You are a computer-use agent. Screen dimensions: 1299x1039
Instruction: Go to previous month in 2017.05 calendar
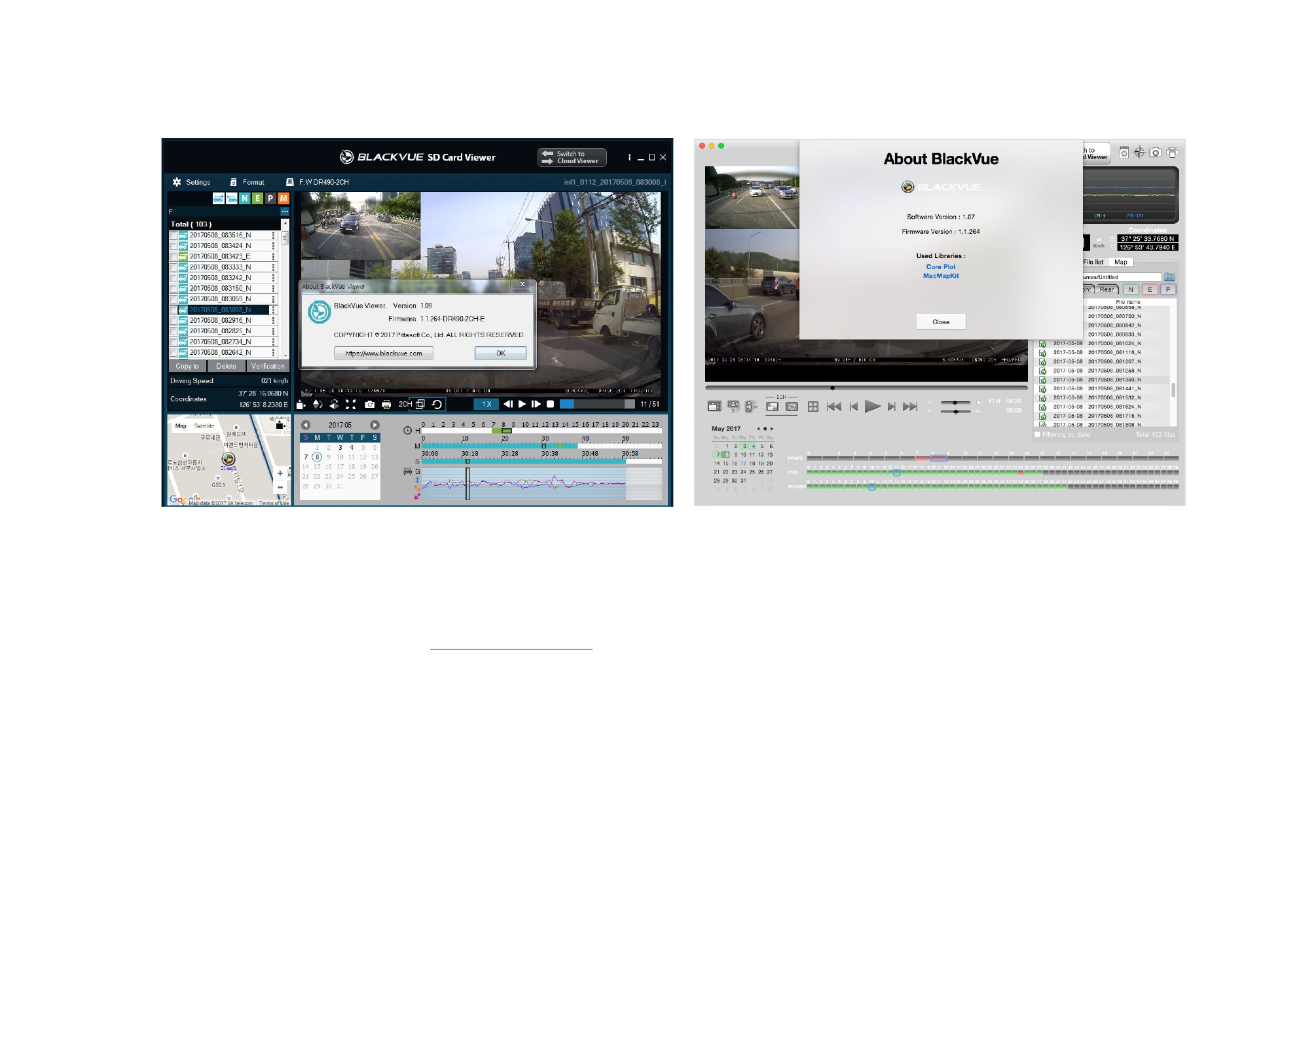[306, 425]
